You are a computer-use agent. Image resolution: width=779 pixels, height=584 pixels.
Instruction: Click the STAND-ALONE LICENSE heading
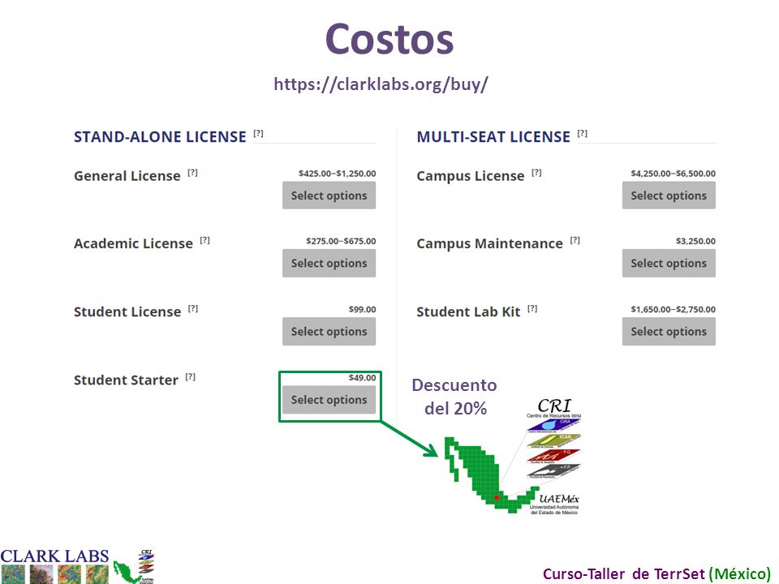160,136
